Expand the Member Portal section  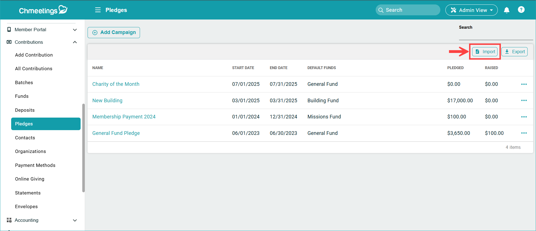coord(75,30)
